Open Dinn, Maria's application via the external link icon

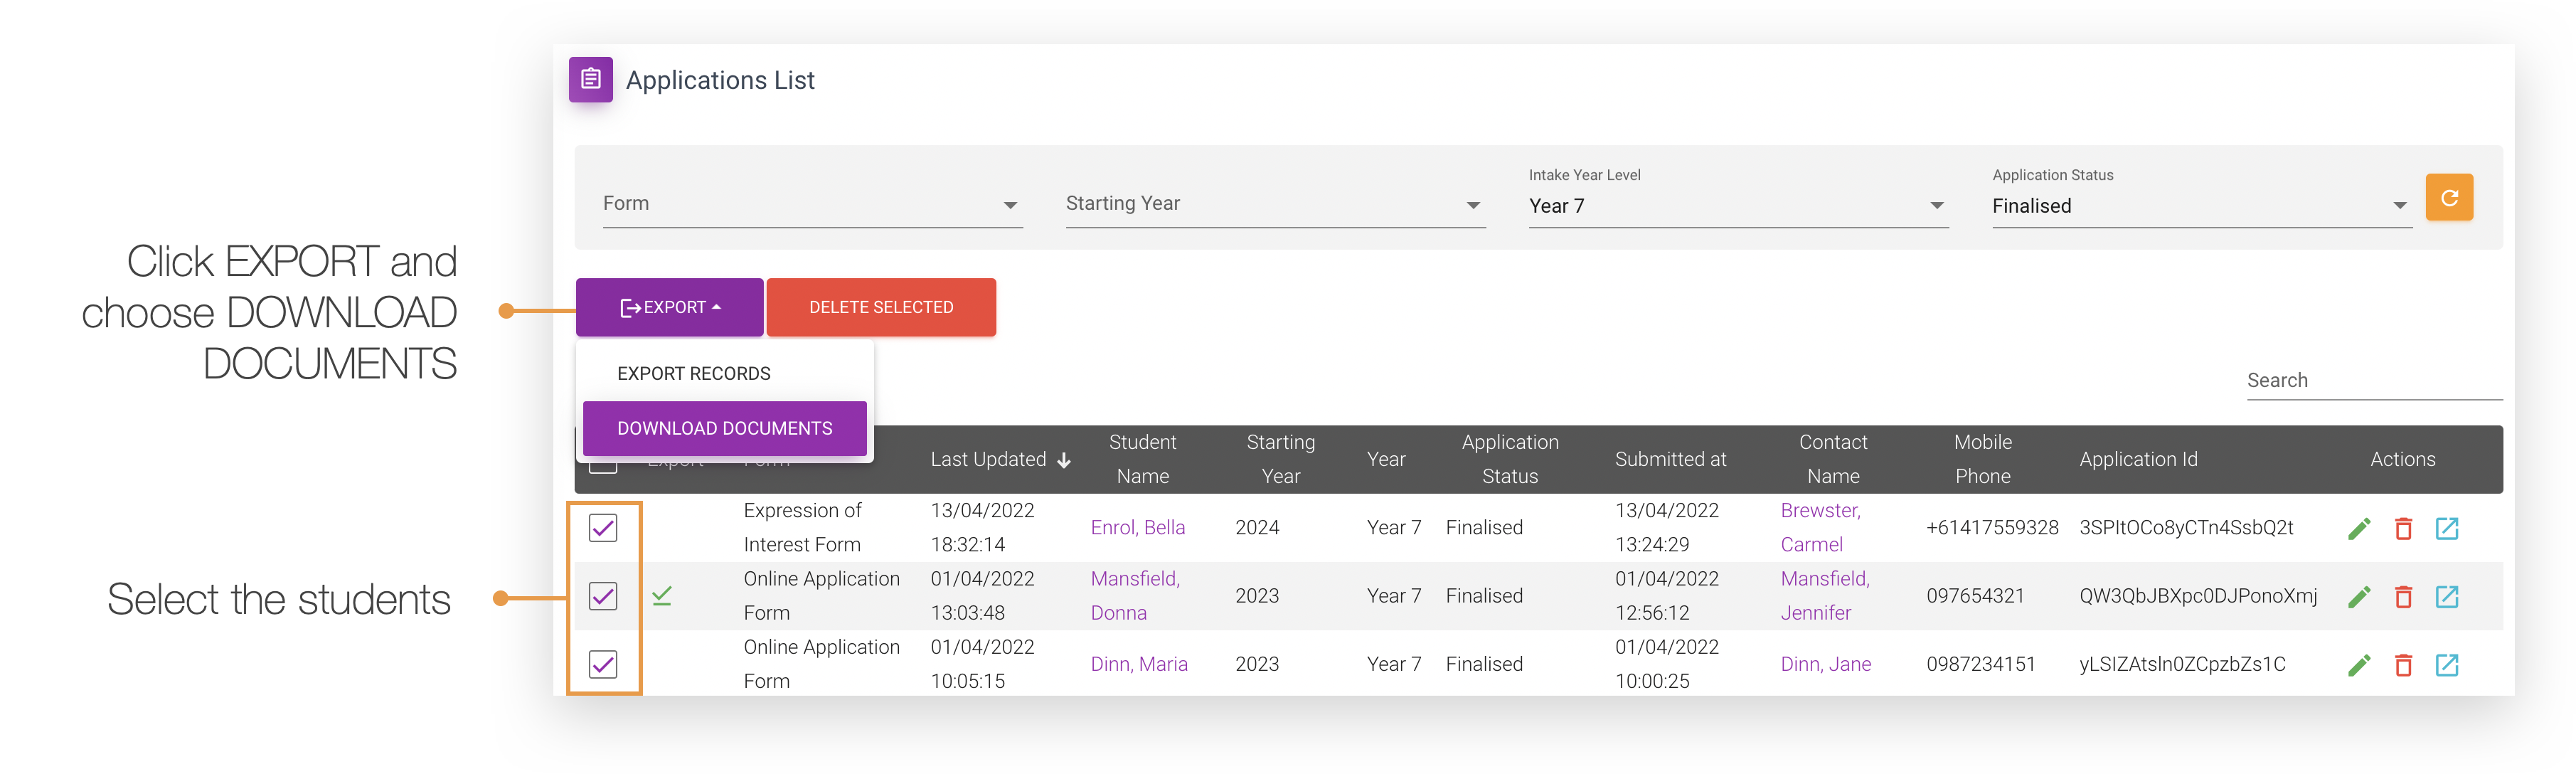(2447, 664)
